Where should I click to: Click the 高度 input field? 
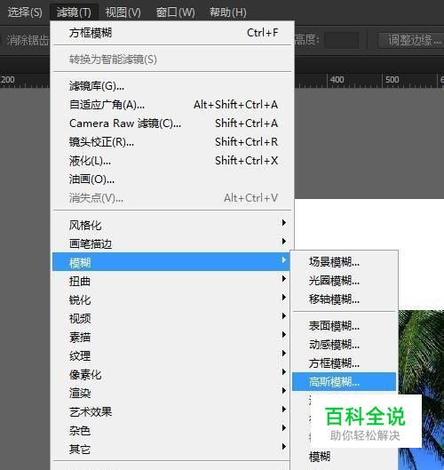pyautogui.click(x=342, y=40)
